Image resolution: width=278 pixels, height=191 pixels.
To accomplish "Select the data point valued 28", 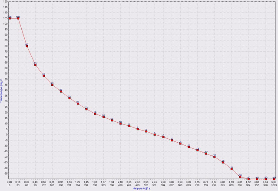I will 78,104.
